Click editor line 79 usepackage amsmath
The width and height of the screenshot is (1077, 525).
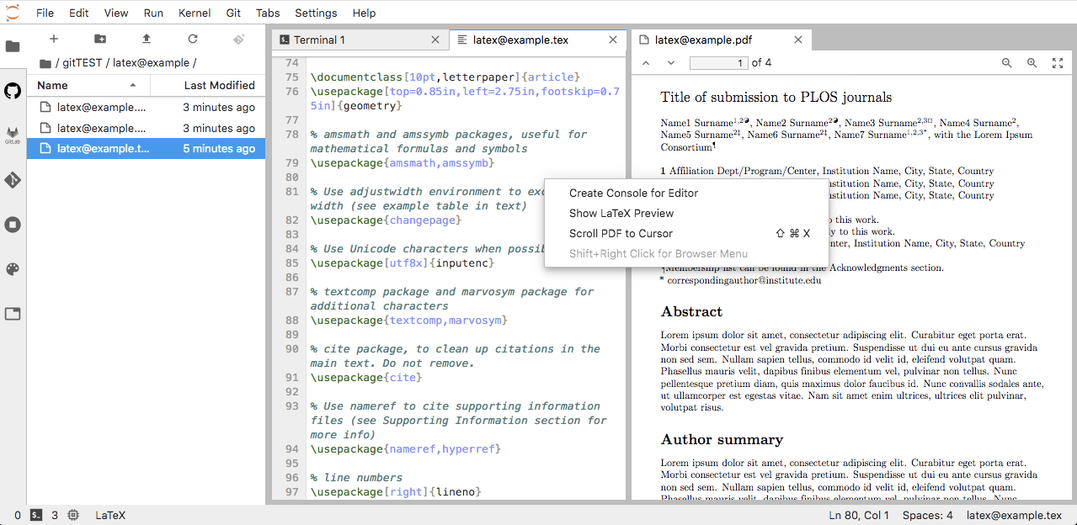[403, 163]
